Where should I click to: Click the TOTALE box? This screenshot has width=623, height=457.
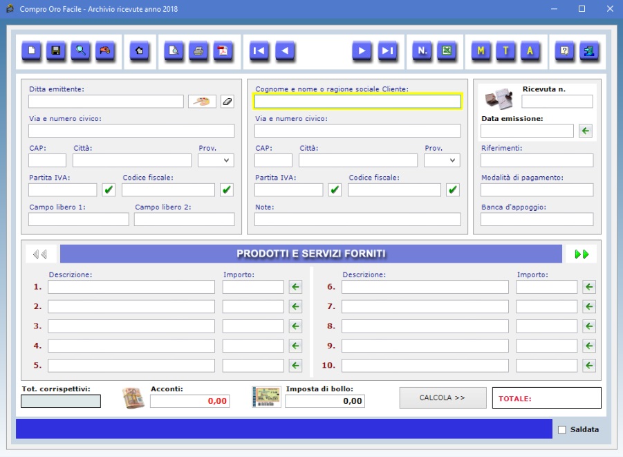(x=547, y=398)
